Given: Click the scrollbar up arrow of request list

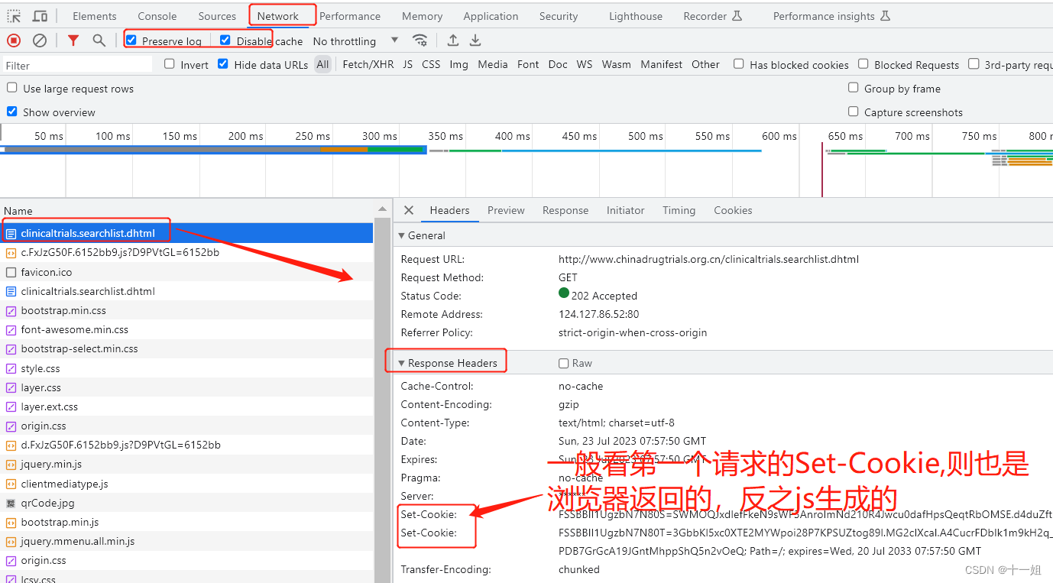Looking at the screenshot, I should [x=382, y=209].
